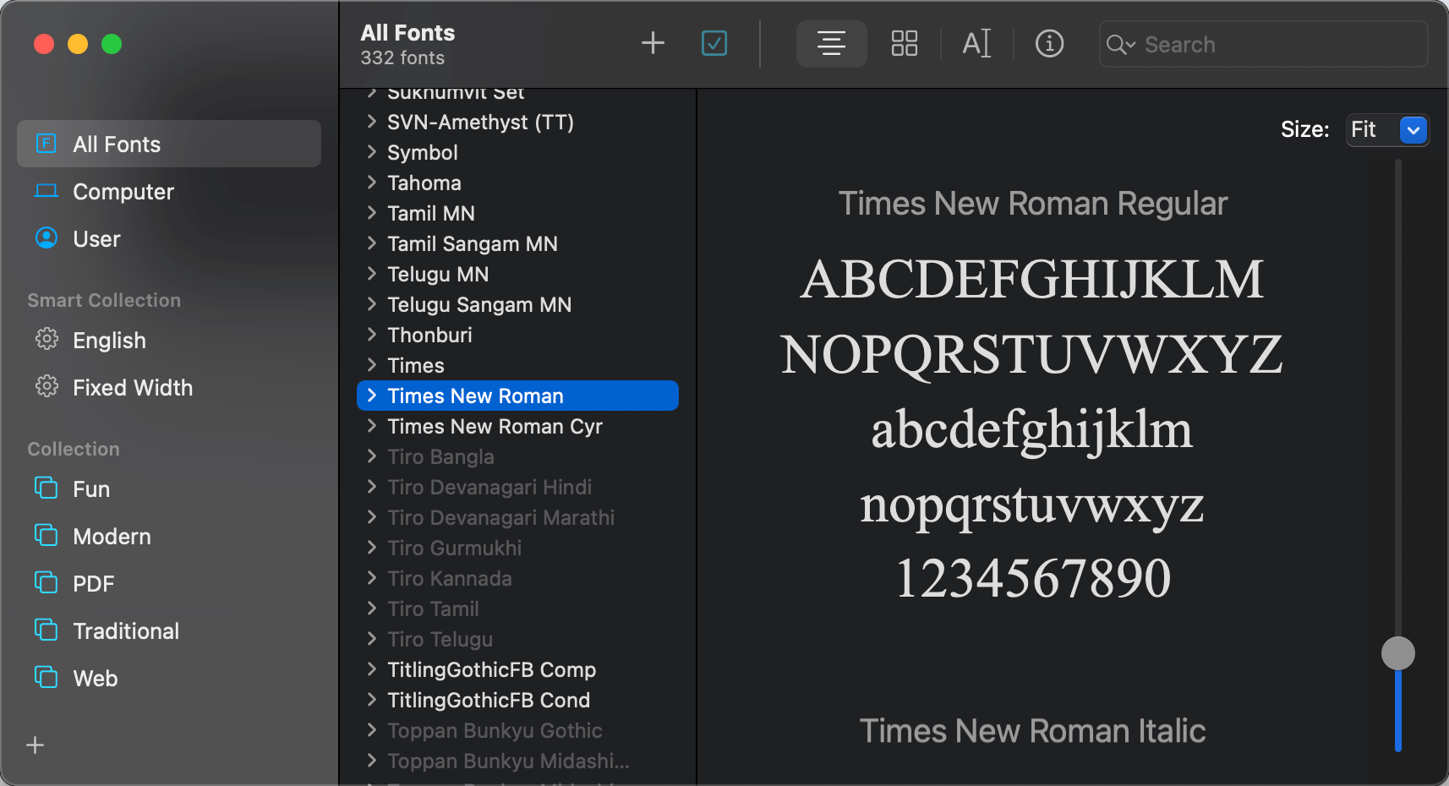The width and height of the screenshot is (1449, 786).
Task: Select Tiro Devanagari Hindi font
Action: tap(517, 487)
